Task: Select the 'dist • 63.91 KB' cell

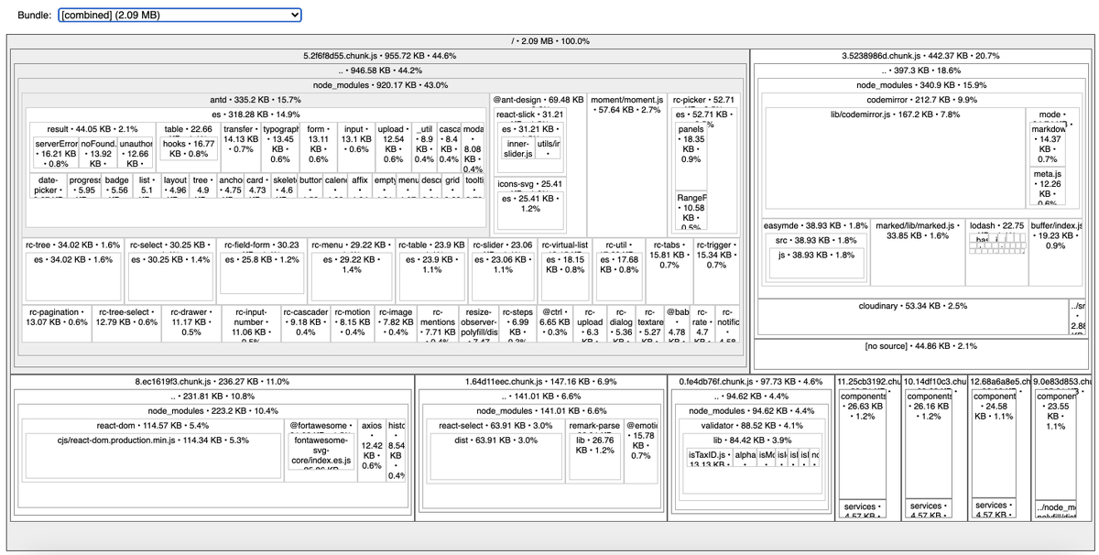Action: tap(495, 458)
